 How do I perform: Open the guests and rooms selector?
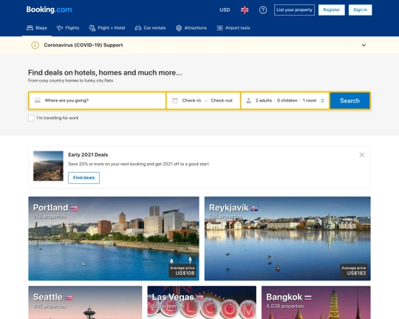point(285,100)
